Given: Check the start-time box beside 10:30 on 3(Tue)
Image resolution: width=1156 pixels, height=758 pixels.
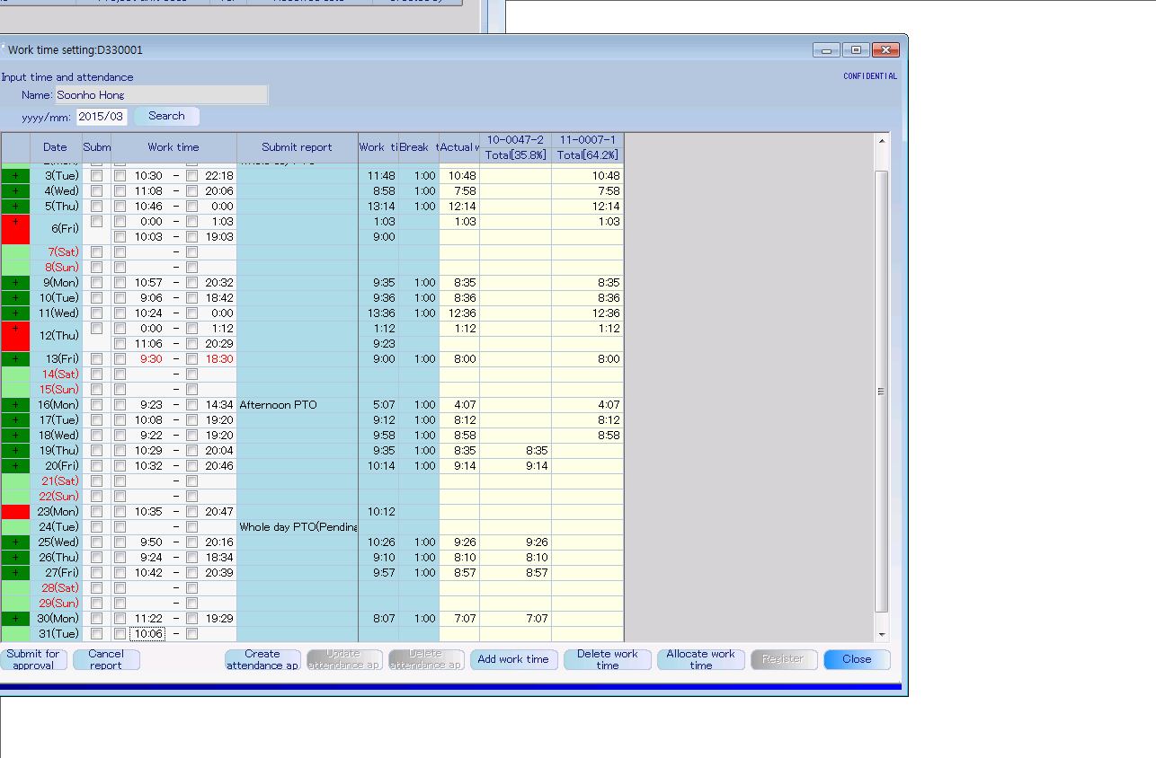Looking at the screenshot, I should [x=120, y=176].
